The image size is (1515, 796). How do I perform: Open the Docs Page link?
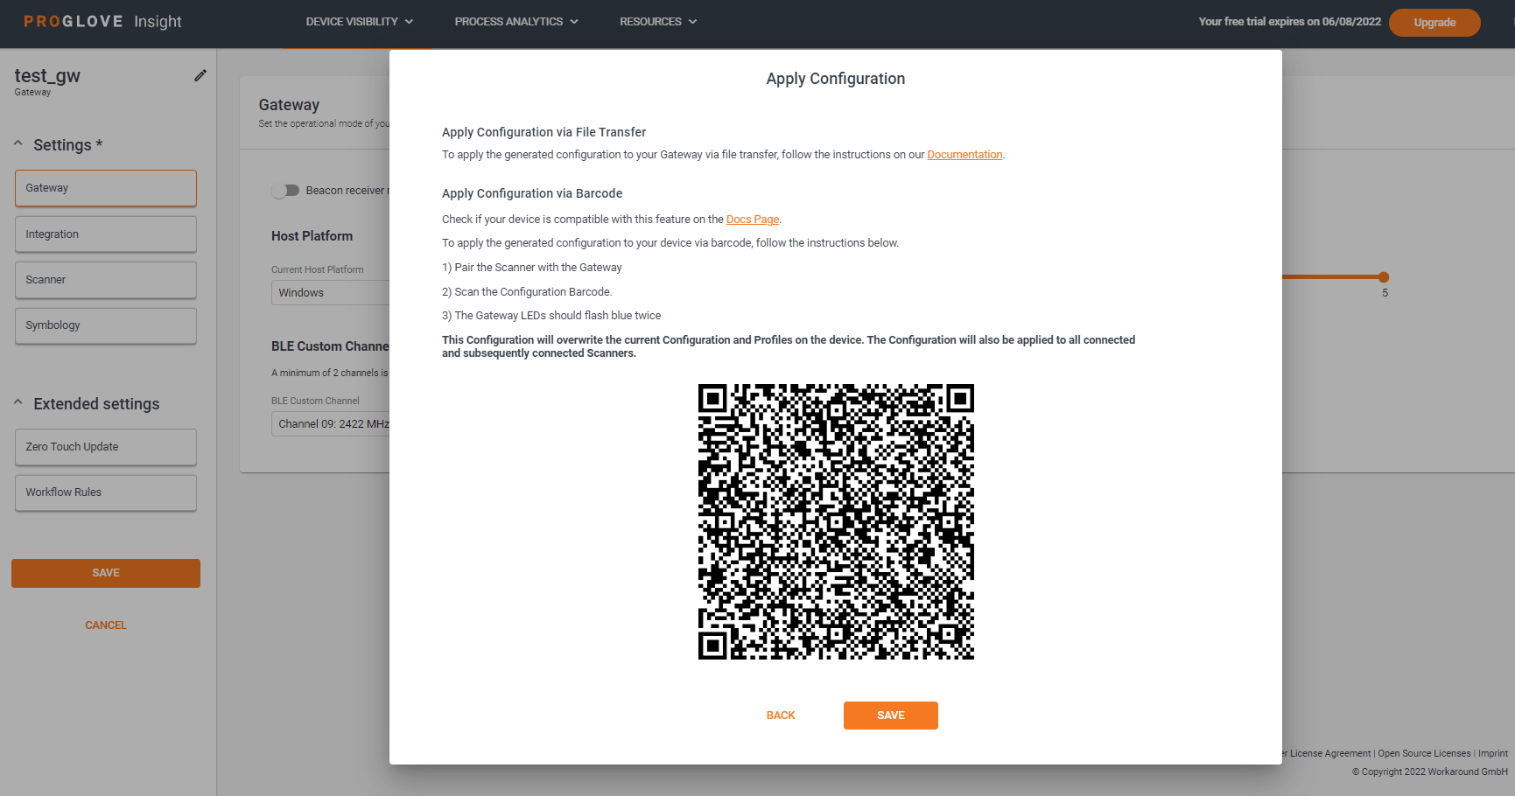(x=753, y=220)
